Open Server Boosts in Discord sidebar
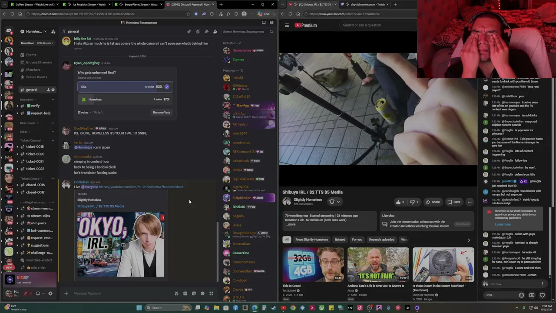 (36, 77)
